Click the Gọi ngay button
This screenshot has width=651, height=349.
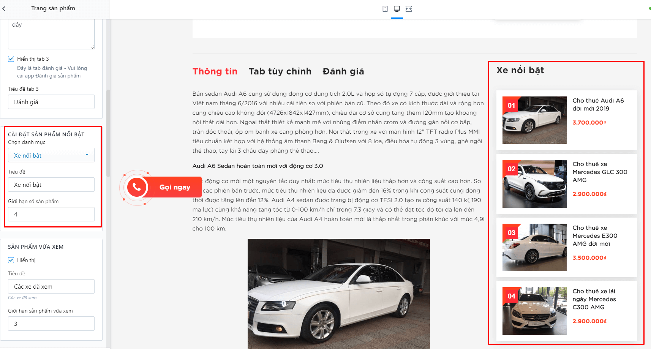(175, 187)
